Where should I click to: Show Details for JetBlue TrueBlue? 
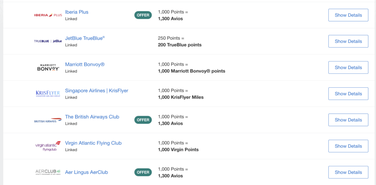[x=348, y=41]
